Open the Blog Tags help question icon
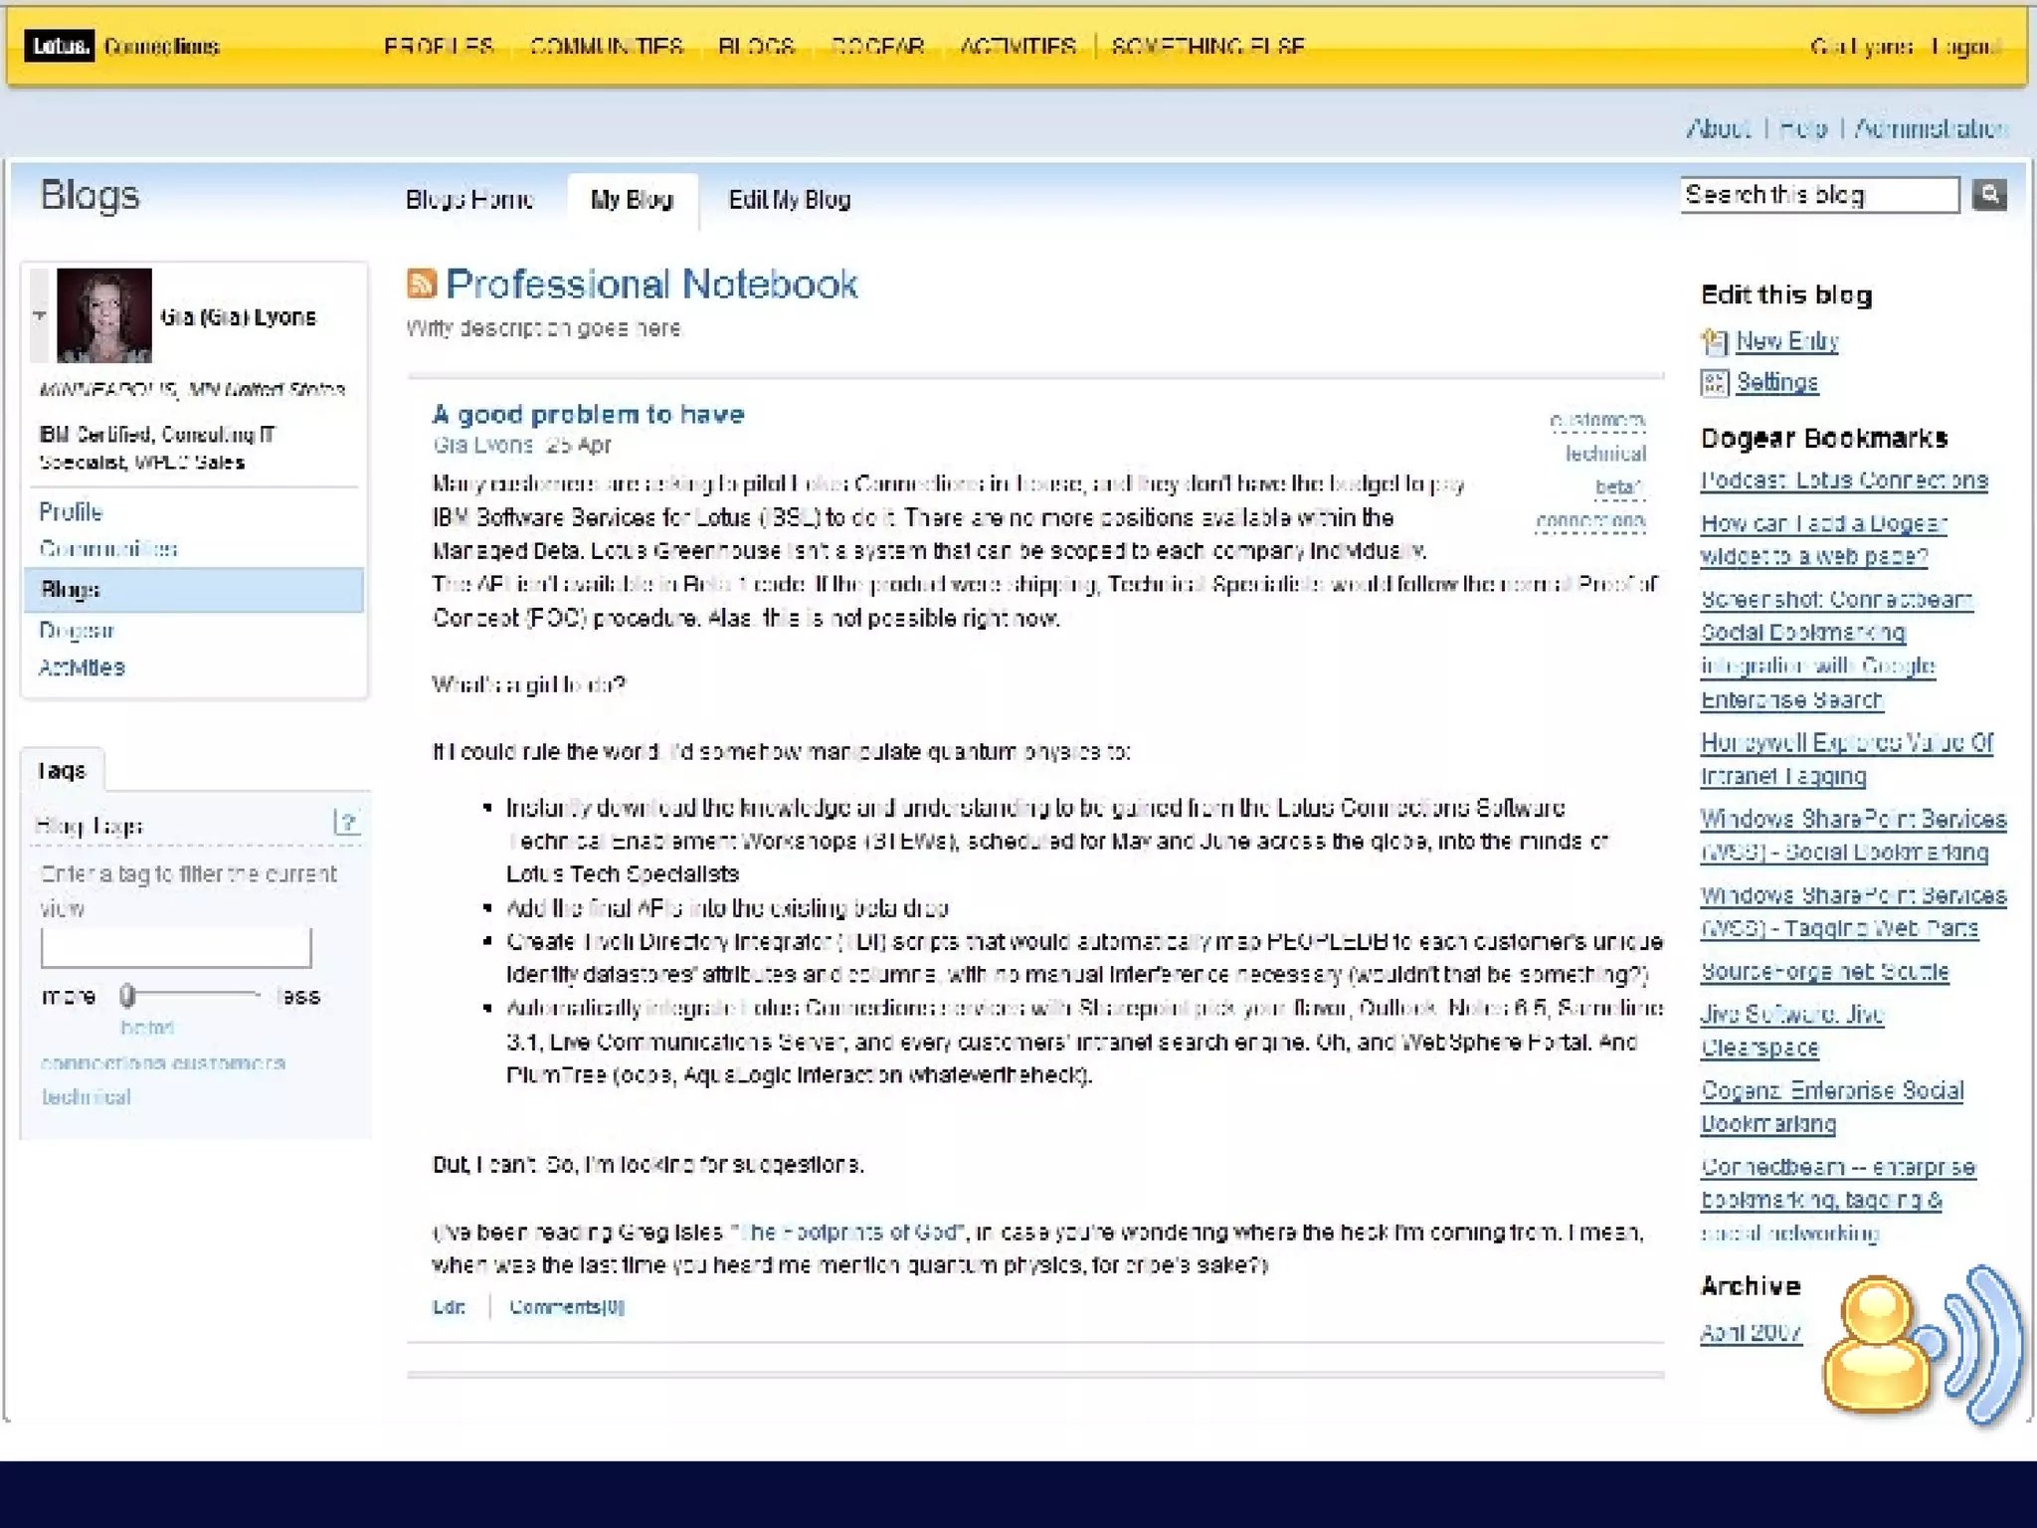 (x=346, y=823)
